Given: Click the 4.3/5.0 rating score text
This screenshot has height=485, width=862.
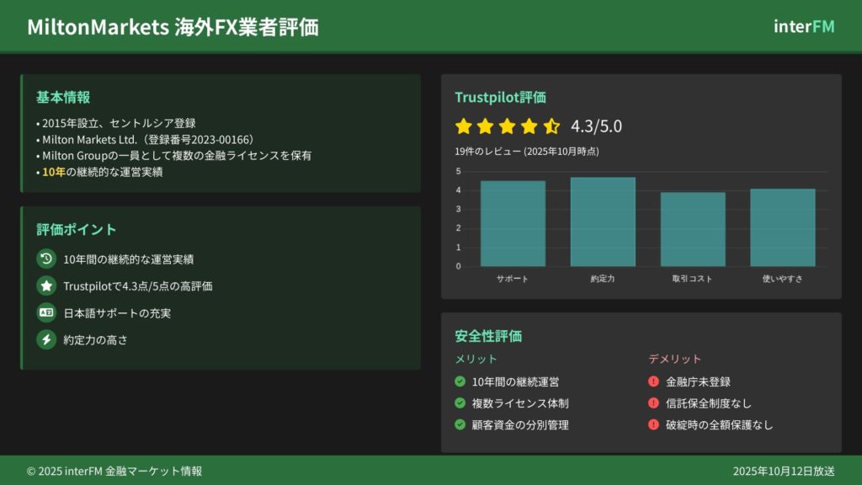Looking at the screenshot, I should pyautogui.click(x=596, y=127).
